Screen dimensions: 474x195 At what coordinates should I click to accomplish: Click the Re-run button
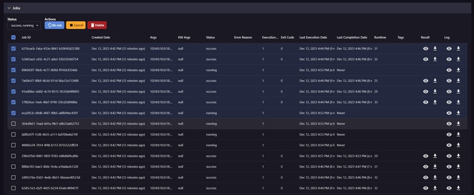[x=54, y=25]
